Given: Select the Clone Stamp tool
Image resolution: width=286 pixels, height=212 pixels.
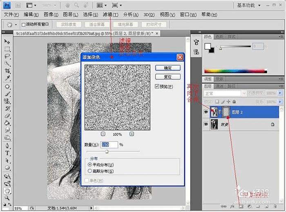Looking at the screenshot, I should tap(7, 101).
